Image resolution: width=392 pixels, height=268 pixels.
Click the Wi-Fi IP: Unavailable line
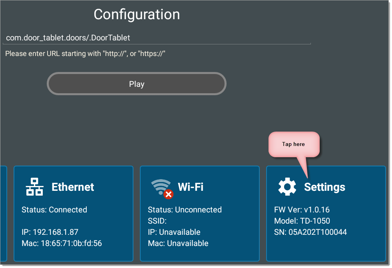click(x=174, y=232)
